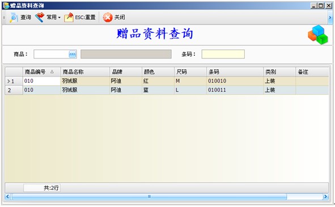The width and height of the screenshot is (335, 207).
Task: Click the 常用 favorites icon
Action: coord(40,18)
